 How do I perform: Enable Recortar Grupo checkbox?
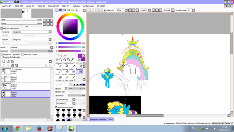(x=23, y=54)
